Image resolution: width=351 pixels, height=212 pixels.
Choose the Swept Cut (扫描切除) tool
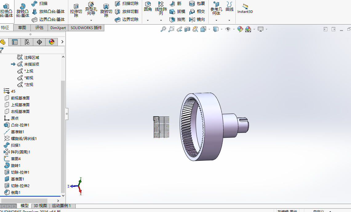click(x=127, y=4)
